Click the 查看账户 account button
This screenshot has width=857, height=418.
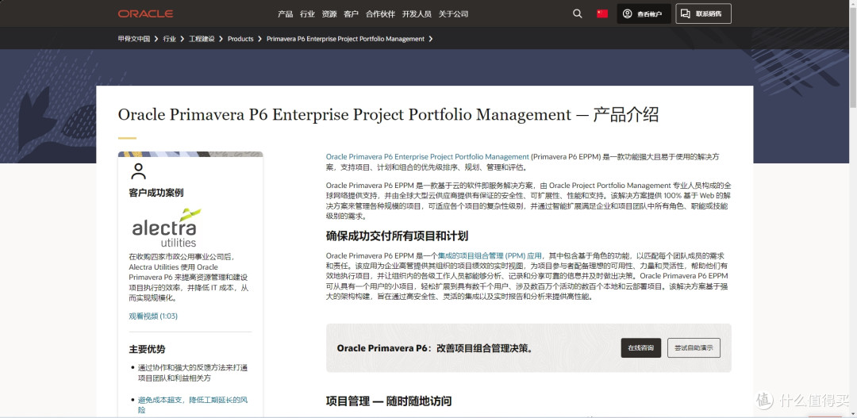click(644, 13)
